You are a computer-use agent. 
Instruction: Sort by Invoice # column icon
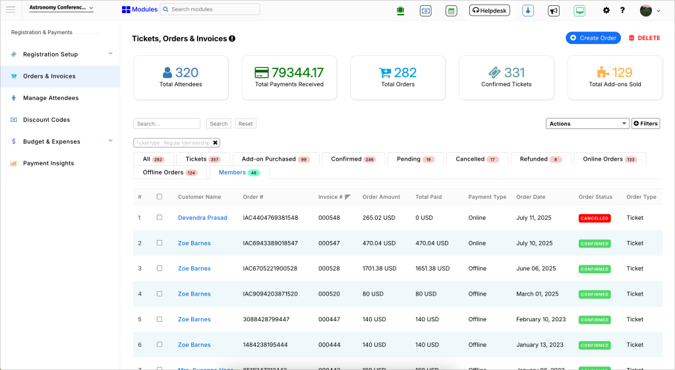pyautogui.click(x=347, y=197)
